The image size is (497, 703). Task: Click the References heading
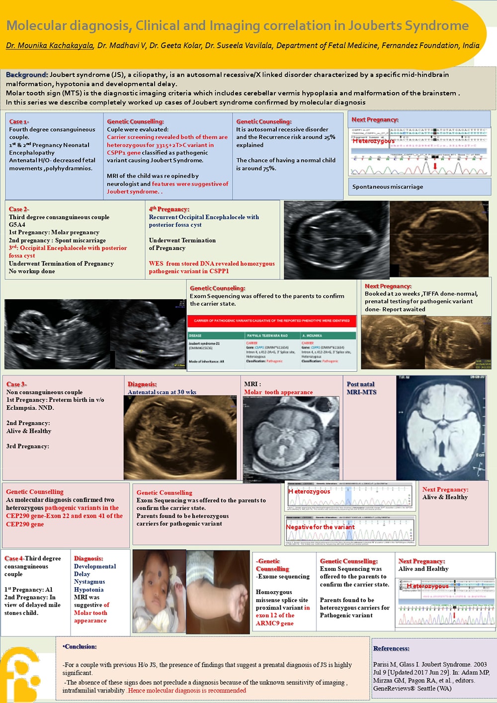tap(391, 648)
